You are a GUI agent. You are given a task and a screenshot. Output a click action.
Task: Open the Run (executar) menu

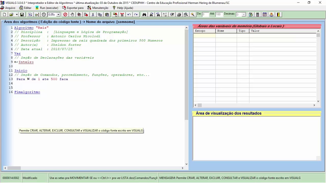(47, 8)
